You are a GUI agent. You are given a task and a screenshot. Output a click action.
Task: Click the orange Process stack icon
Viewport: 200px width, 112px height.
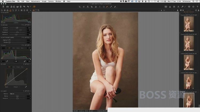click(34, 7)
